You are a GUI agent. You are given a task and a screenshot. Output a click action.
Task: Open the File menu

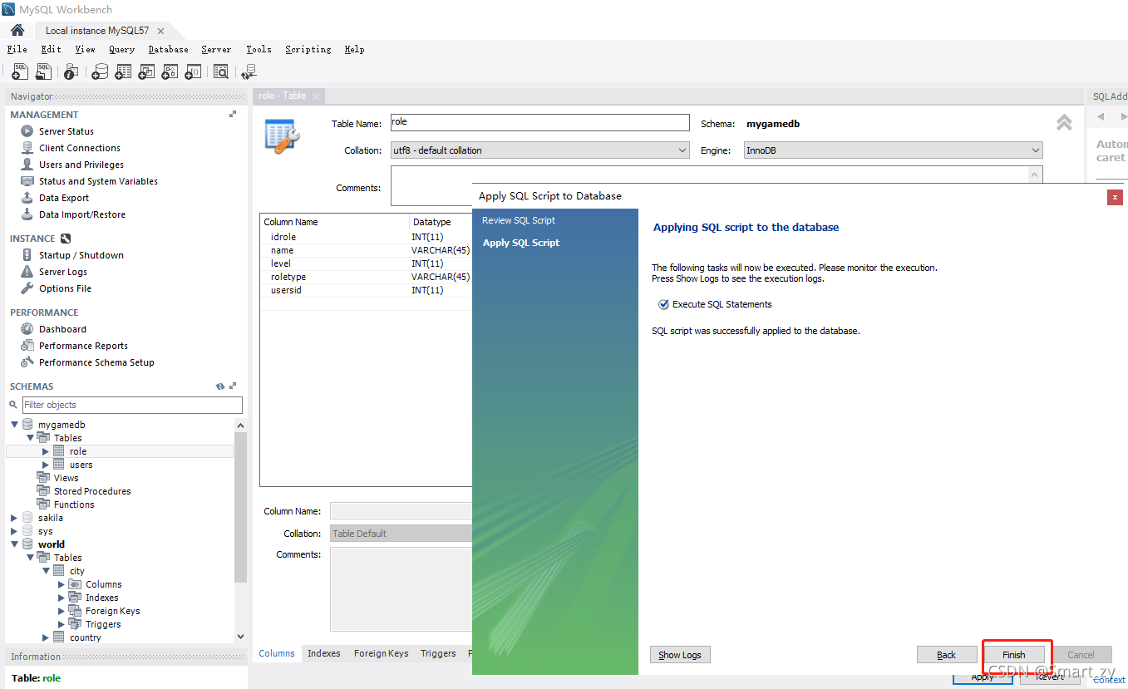pos(17,49)
